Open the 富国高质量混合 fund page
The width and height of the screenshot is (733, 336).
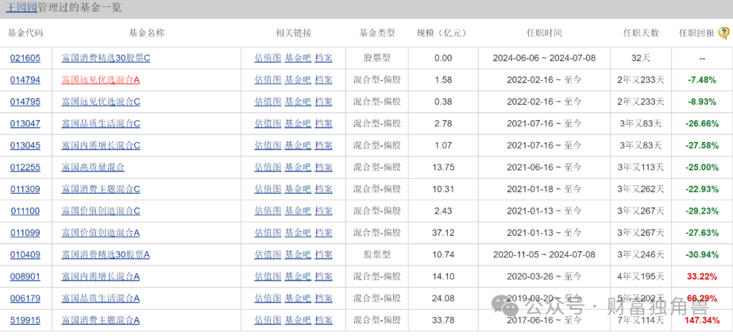pyautogui.click(x=93, y=167)
